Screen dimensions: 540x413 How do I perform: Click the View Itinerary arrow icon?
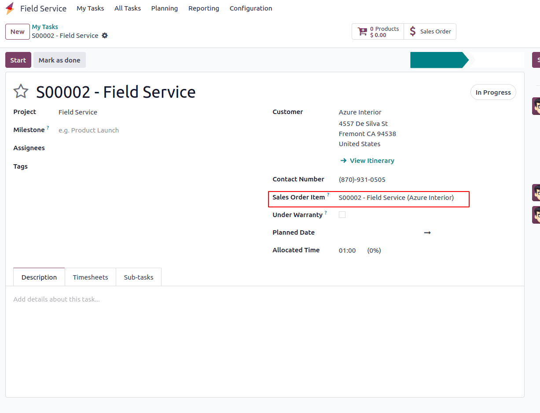pyautogui.click(x=343, y=161)
